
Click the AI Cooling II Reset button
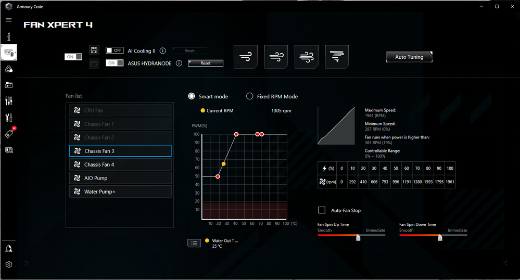pos(189,51)
